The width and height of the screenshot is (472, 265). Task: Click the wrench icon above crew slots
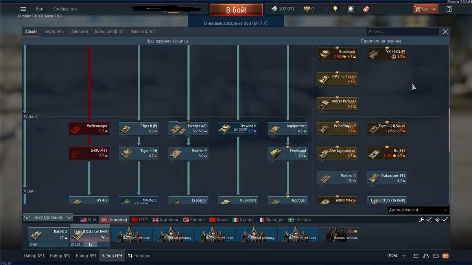coord(421,220)
